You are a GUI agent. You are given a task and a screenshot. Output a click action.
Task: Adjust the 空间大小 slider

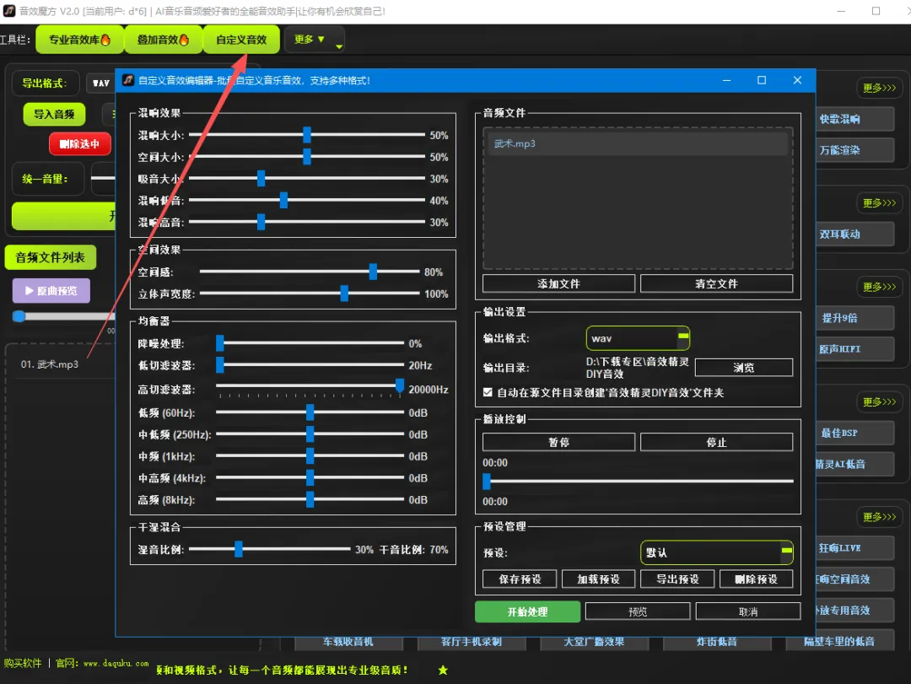coord(307,157)
